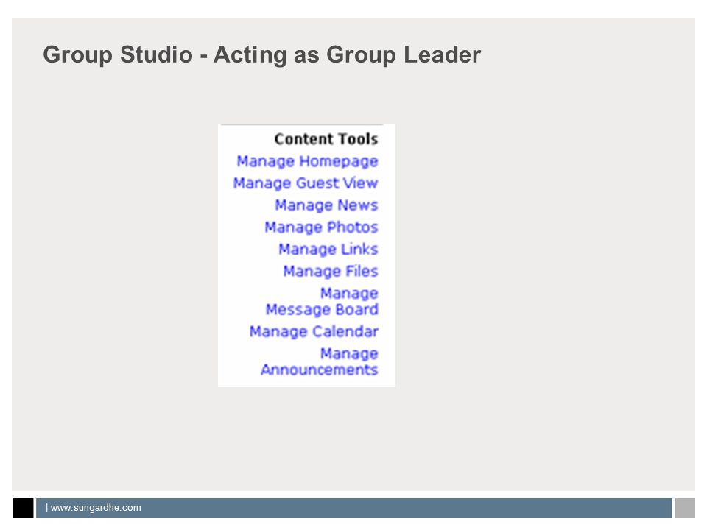Open Manage Announcements link

pos(319,362)
